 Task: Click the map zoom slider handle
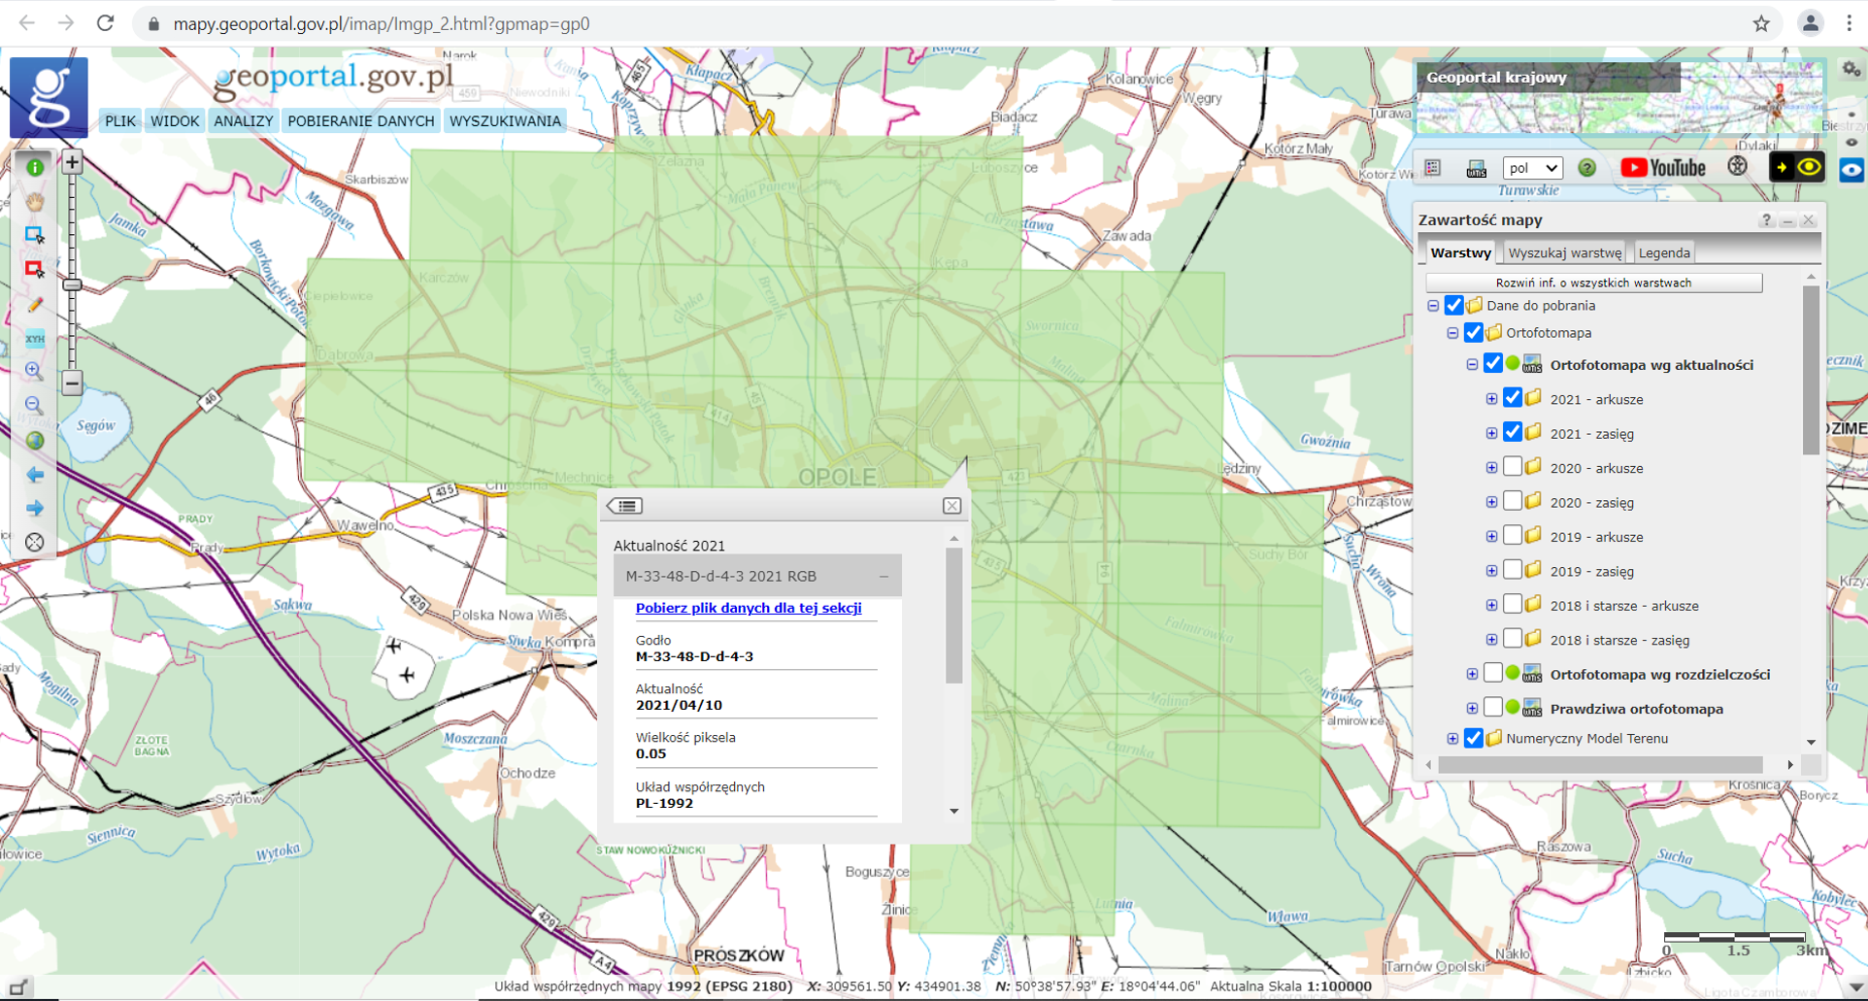tap(72, 284)
